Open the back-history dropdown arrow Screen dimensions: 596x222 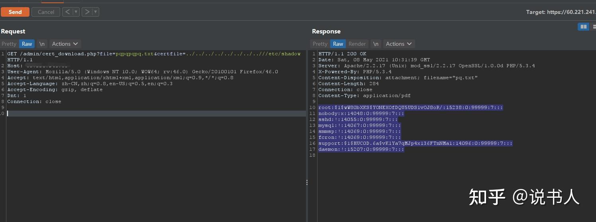pyautogui.click(x=76, y=12)
